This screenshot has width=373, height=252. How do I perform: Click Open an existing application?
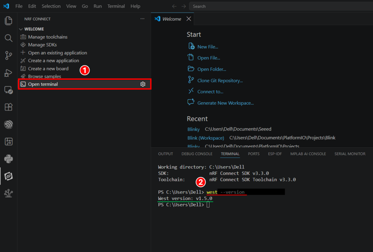tap(58, 53)
